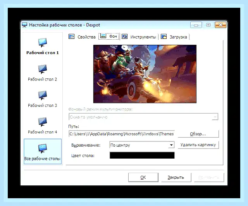
Task: Click the Удалить картинку button
Action: [x=198, y=145]
